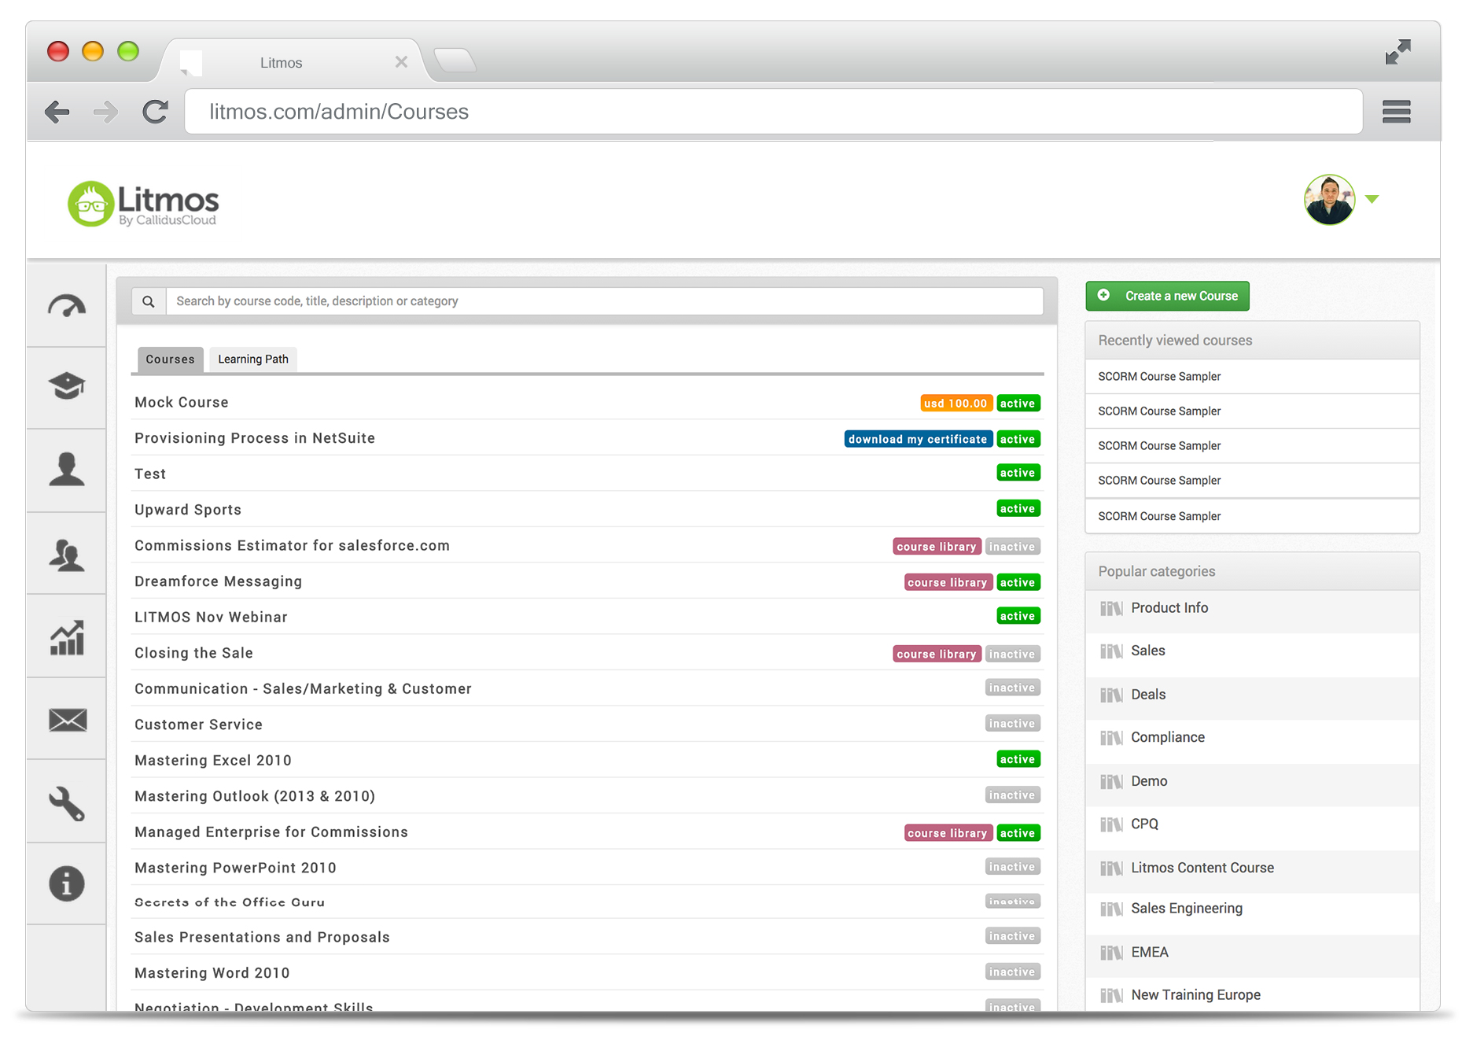Screen dimensions: 1473x1051
Task: Click Create a new Course button
Action: (1167, 296)
